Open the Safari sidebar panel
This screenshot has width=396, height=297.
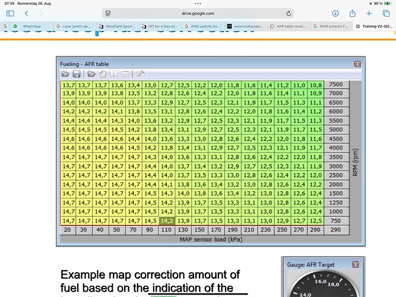(x=10, y=14)
